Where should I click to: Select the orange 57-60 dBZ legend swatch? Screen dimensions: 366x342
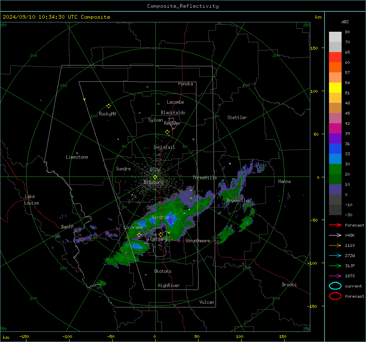click(x=335, y=67)
